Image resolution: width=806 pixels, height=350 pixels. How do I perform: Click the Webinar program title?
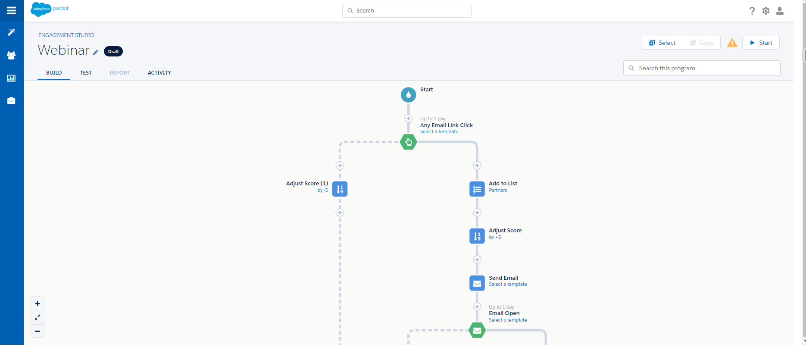[x=64, y=50]
